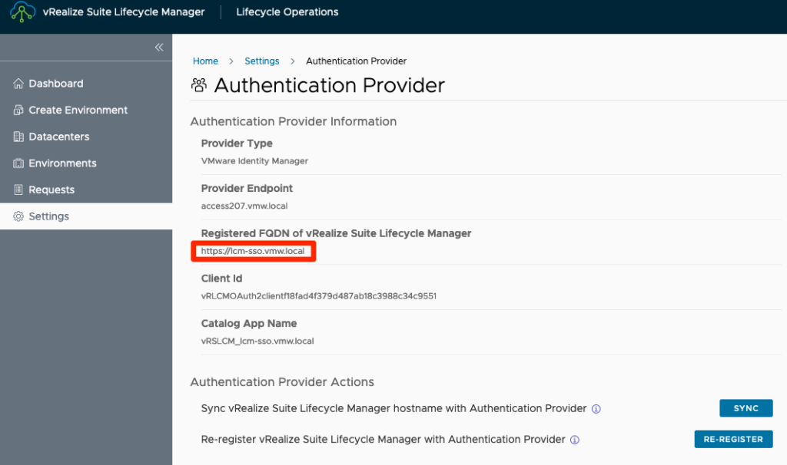Click the vRealize Suite Lifecycle Manager title

(124, 12)
